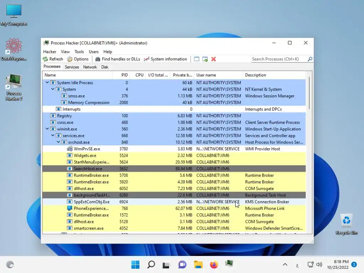Viewport: 364px width, 273px height.
Task: Open the volume tray icon
Action: click(320, 264)
